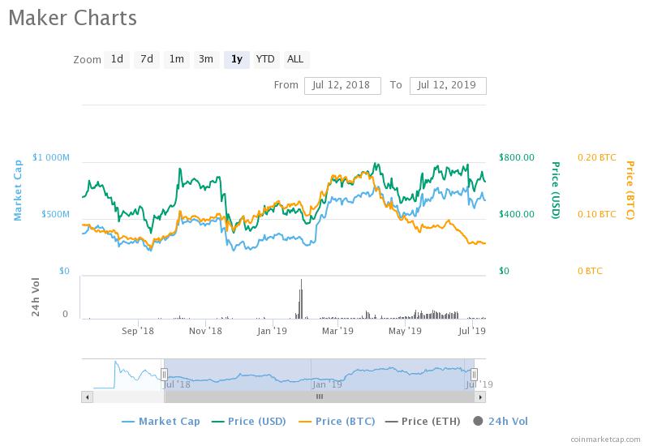649x446 pixels.
Task: Select the 7d zoom range
Action: (147, 59)
